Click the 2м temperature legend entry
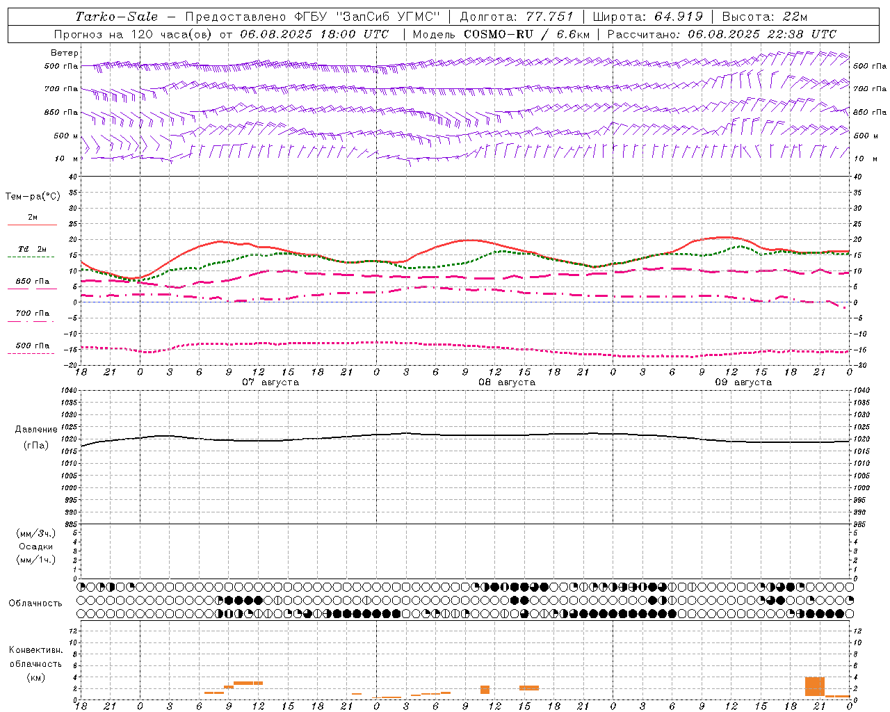Image resolution: width=890 pixels, height=712 pixels. coord(33,217)
